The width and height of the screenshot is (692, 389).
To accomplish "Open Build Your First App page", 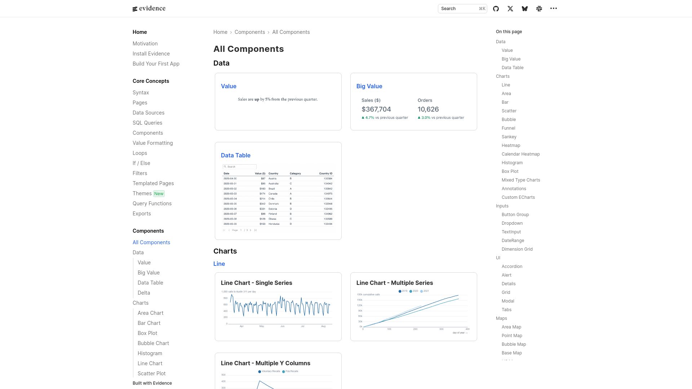I will (x=156, y=64).
